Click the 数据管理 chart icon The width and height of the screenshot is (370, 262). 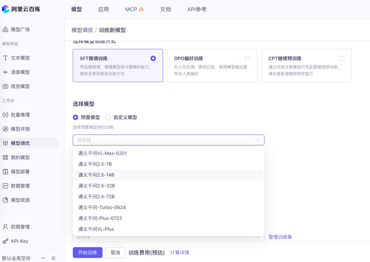5,186
